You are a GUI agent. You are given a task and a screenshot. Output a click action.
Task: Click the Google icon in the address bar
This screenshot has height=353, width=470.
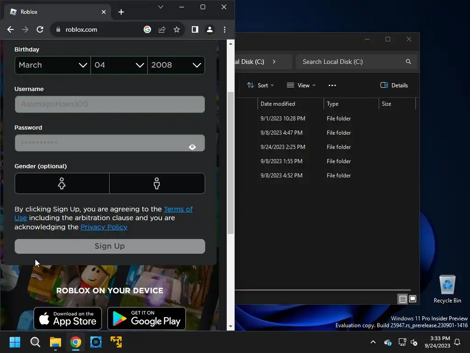coord(147,29)
